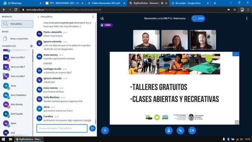The width and height of the screenshot is (252, 142).
Task: Toggle webcam sharing button
Action: pos(192,131)
